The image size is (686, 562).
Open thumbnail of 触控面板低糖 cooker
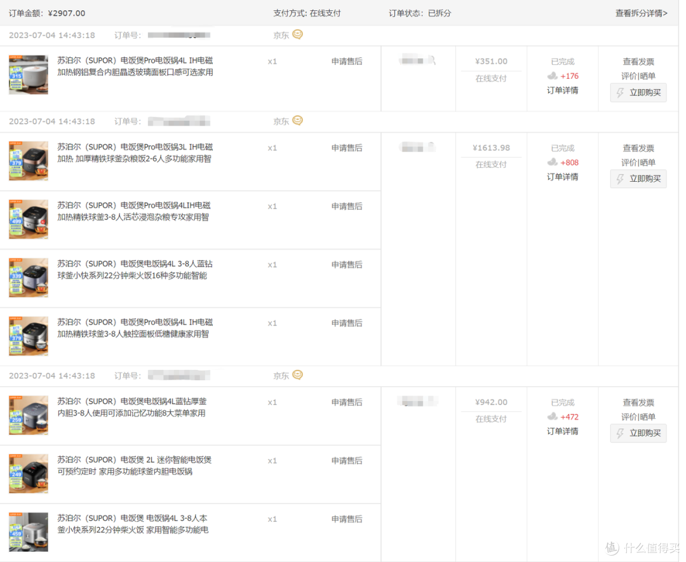tap(29, 336)
